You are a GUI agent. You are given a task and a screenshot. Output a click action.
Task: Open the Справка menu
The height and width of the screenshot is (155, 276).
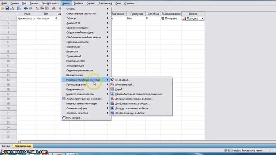(129, 3)
